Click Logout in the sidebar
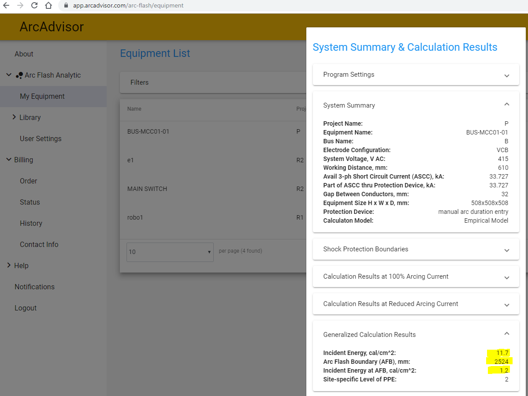This screenshot has width=528, height=396. coord(26,308)
